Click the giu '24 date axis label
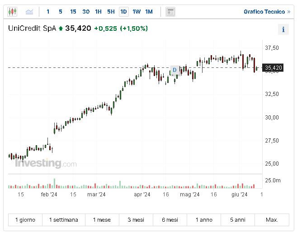 tap(240, 195)
